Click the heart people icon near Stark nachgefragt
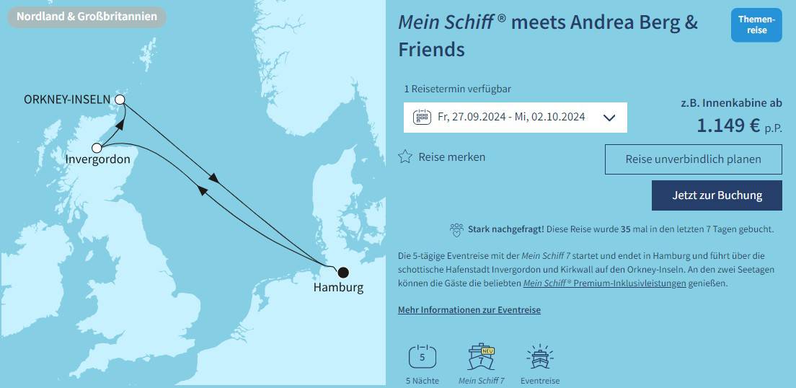 pos(456,229)
